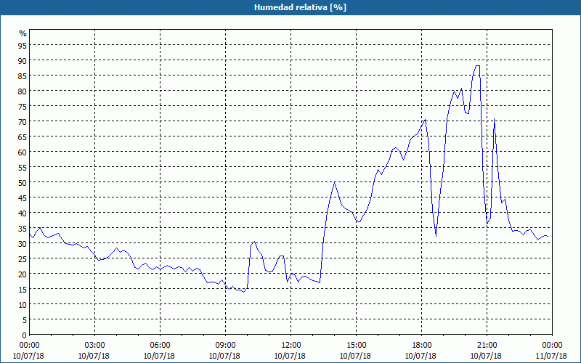The width and height of the screenshot is (581, 363).
Task: Select the 55 y-axis label
Action: coord(23,168)
